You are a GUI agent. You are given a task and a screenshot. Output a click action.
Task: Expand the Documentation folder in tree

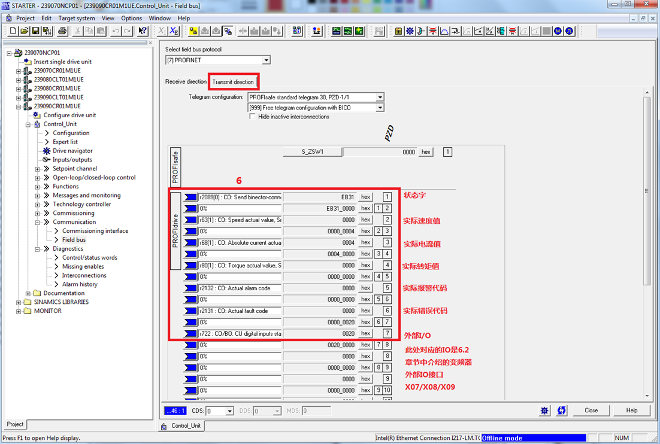28,293
